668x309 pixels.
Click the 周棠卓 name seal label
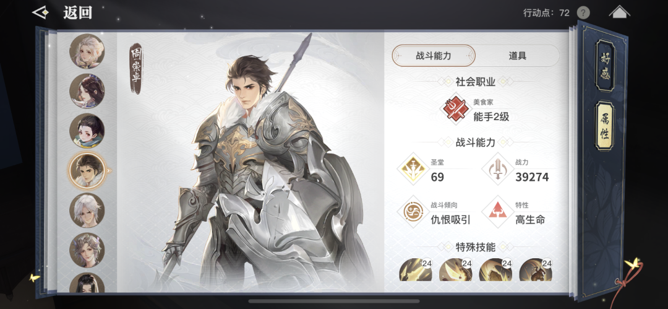coord(136,68)
